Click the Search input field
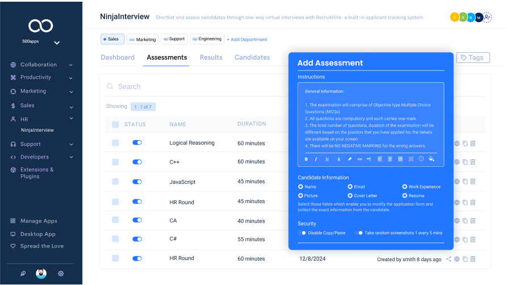 point(197,86)
